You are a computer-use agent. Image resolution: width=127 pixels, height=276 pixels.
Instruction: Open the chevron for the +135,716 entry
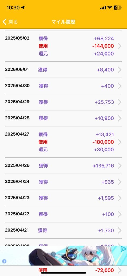(x=120, y=166)
